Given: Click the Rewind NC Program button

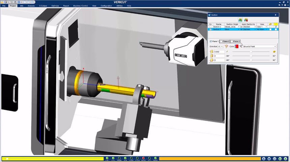Looking at the screenshot, I should click(x=269, y=159).
